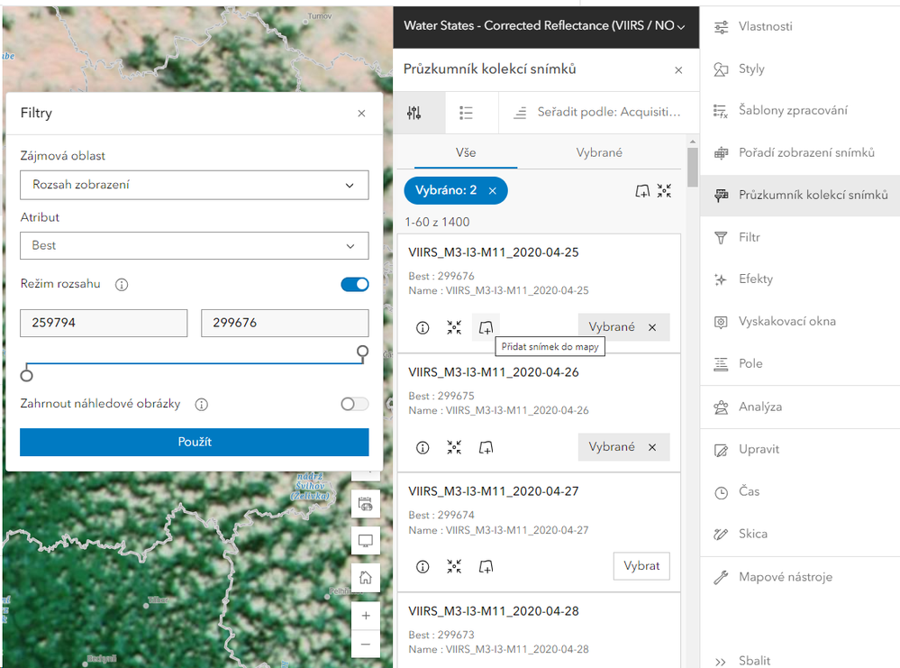Open layer dropdown Water States Corrected Reflectance
Image resolution: width=900 pixels, height=668 pixels.
pyautogui.click(x=546, y=26)
